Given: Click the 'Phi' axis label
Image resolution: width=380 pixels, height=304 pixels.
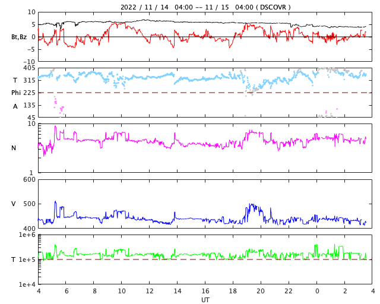Looking at the screenshot, I should (x=16, y=93).
